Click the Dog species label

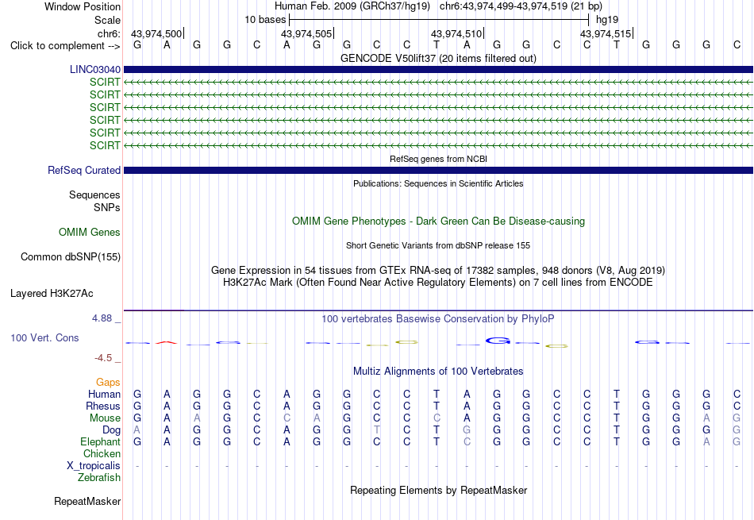click(x=112, y=430)
